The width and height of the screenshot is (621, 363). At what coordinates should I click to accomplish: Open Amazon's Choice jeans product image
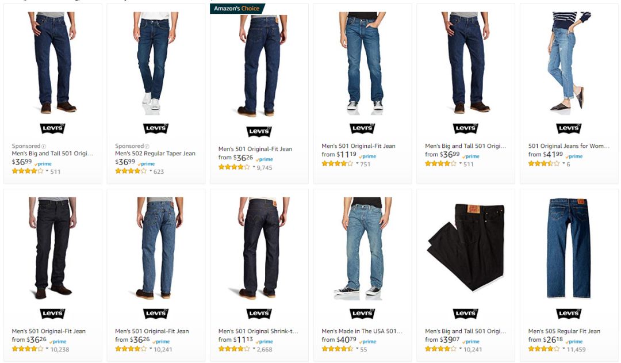point(259,66)
